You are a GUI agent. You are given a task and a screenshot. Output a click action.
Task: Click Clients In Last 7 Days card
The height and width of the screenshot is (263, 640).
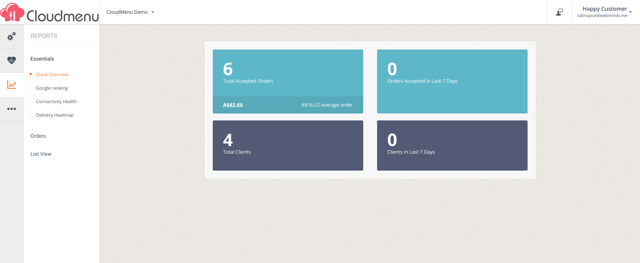click(452, 145)
